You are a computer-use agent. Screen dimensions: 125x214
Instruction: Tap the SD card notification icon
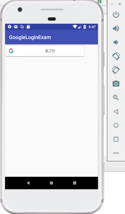pyautogui.click(x=28, y=27)
